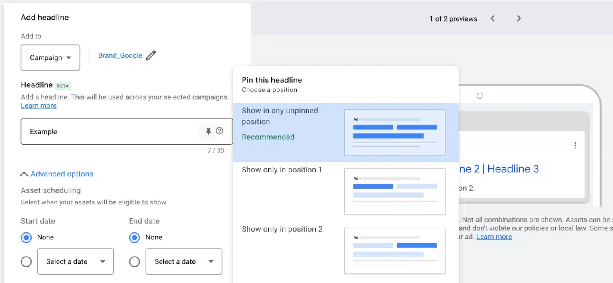Open the three-dot menu in ad preview

575,146
